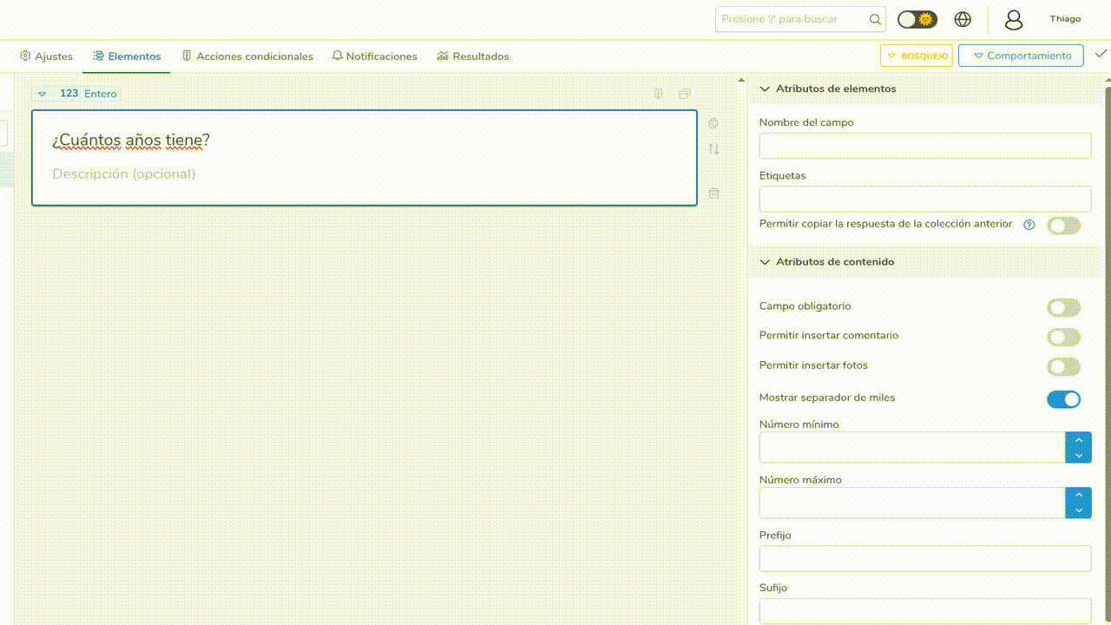
Task: Open the user profile icon
Action: [x=1013, y=19]
